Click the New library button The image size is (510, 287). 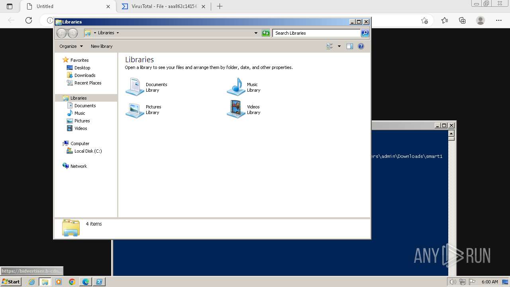pos(102,46)
